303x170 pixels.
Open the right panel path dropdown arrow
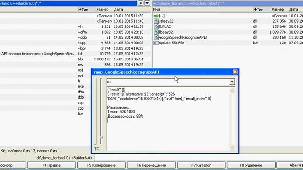pyautogui.click(x=155, y=3)
